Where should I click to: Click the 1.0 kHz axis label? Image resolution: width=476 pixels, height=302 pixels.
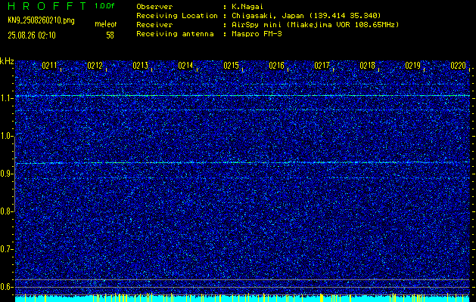click(6, 136)
